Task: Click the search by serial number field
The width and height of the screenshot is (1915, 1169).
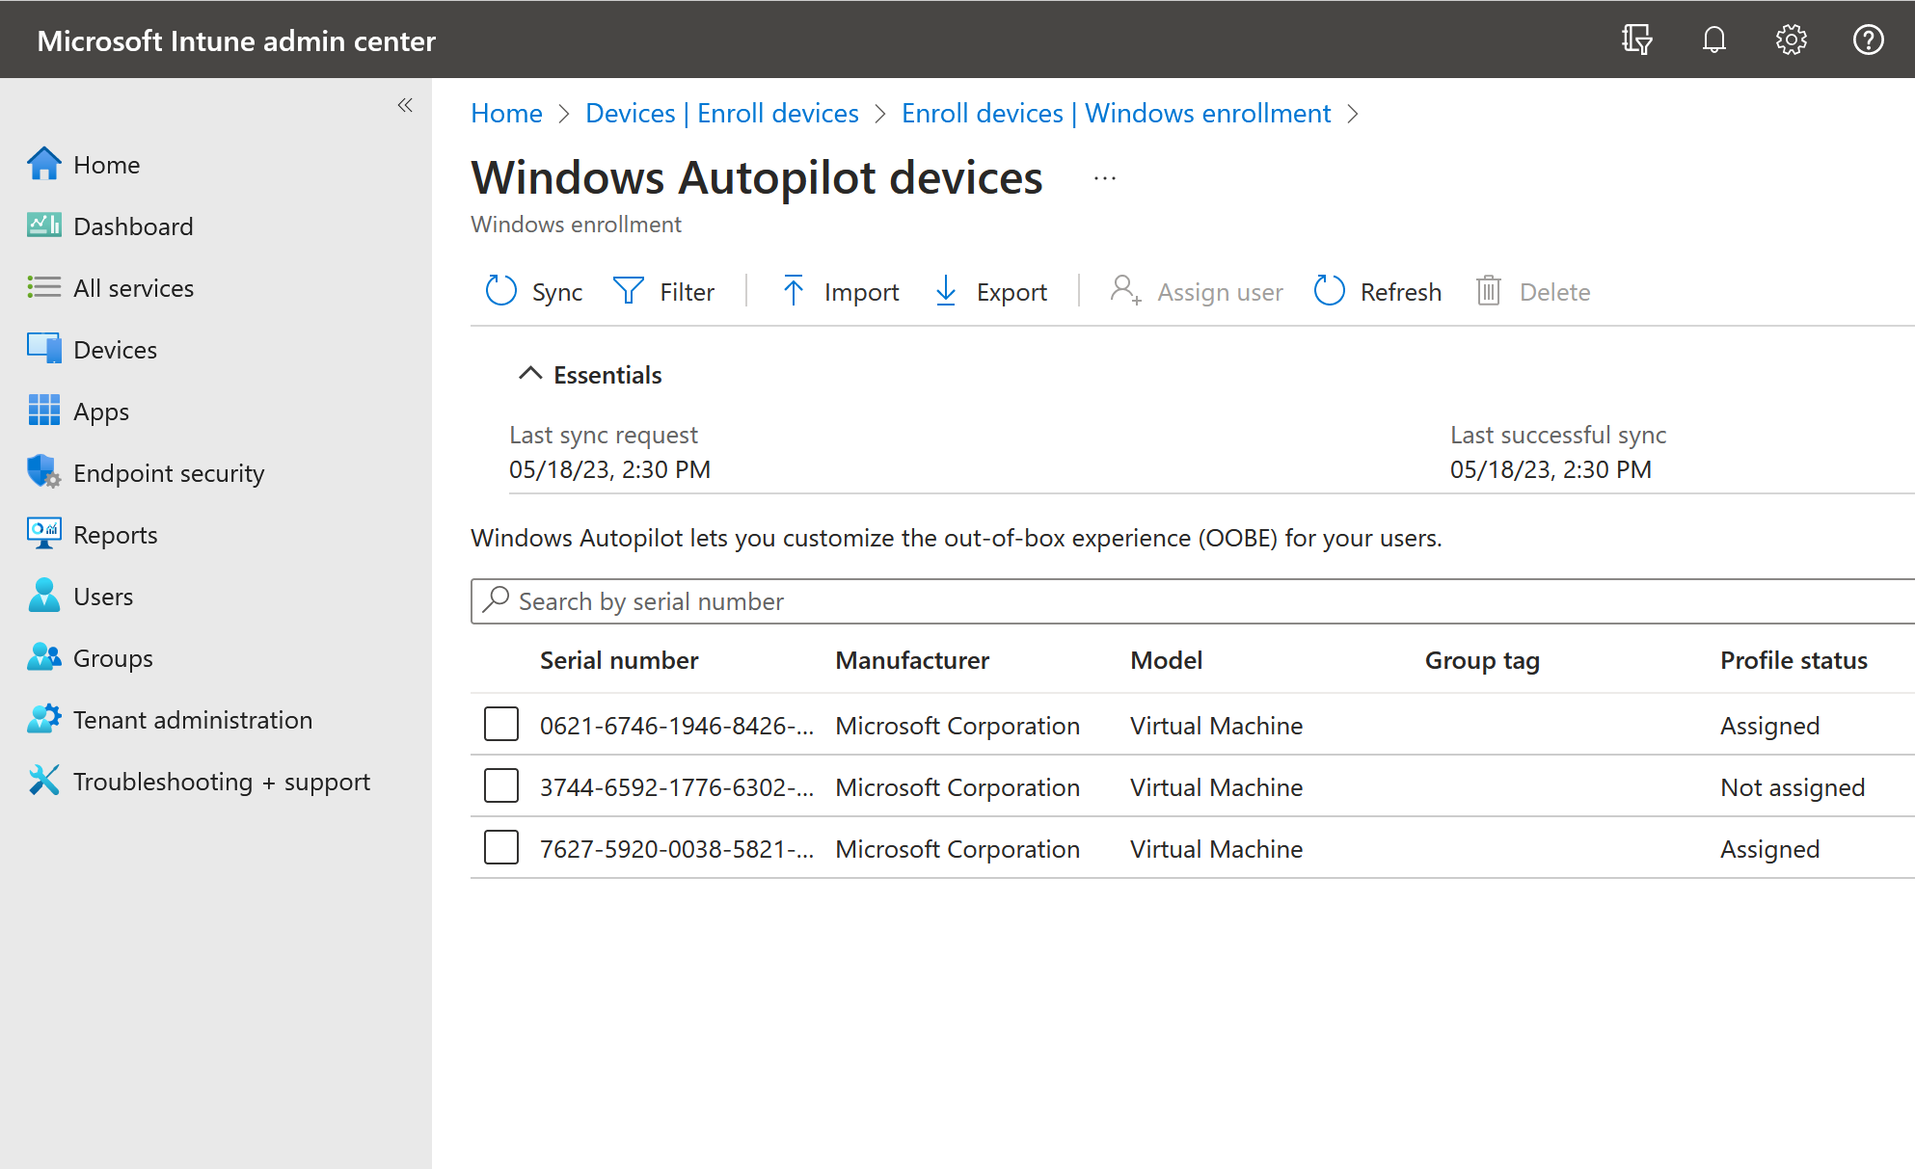Action: pyautogui.click(x=868, y=600)
